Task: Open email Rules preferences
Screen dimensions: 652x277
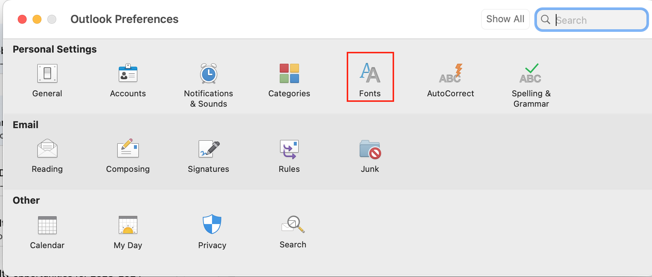Action: pyautogui.click(x=289, y=156)
